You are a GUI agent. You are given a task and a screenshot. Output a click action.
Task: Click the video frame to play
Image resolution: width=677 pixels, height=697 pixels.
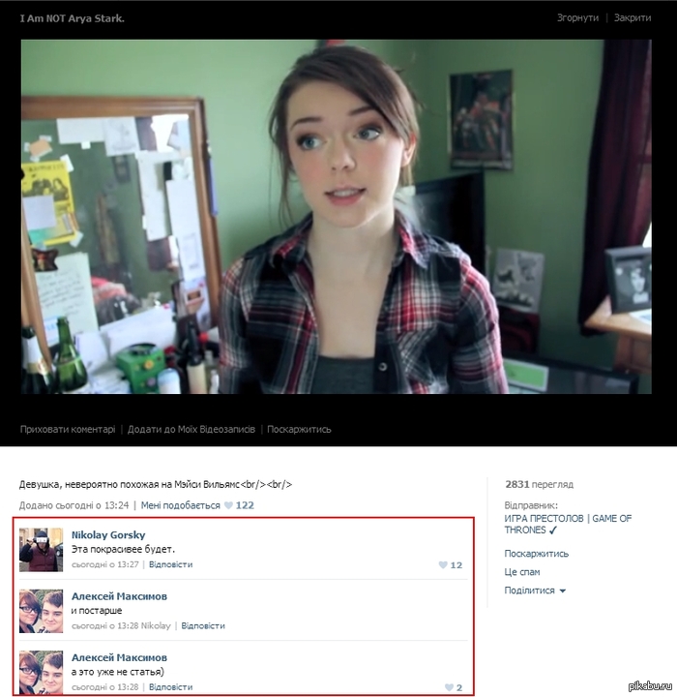click(x=336, y=216)
